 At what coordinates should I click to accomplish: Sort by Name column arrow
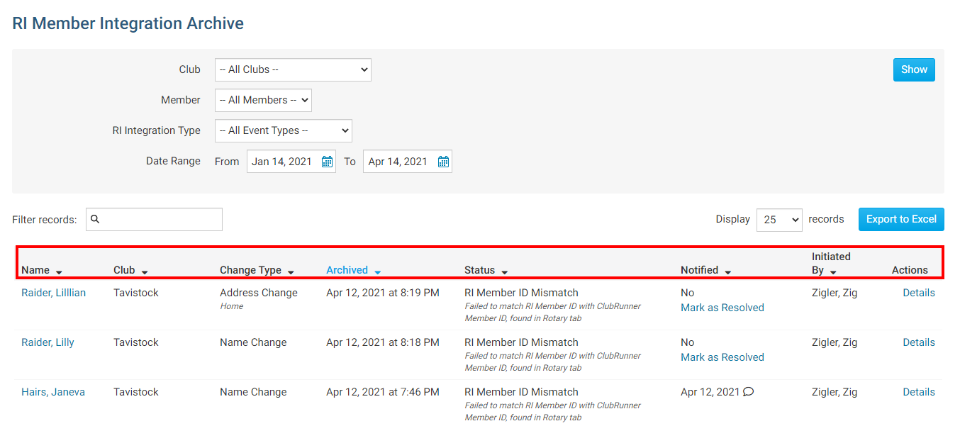click(59, 272)
